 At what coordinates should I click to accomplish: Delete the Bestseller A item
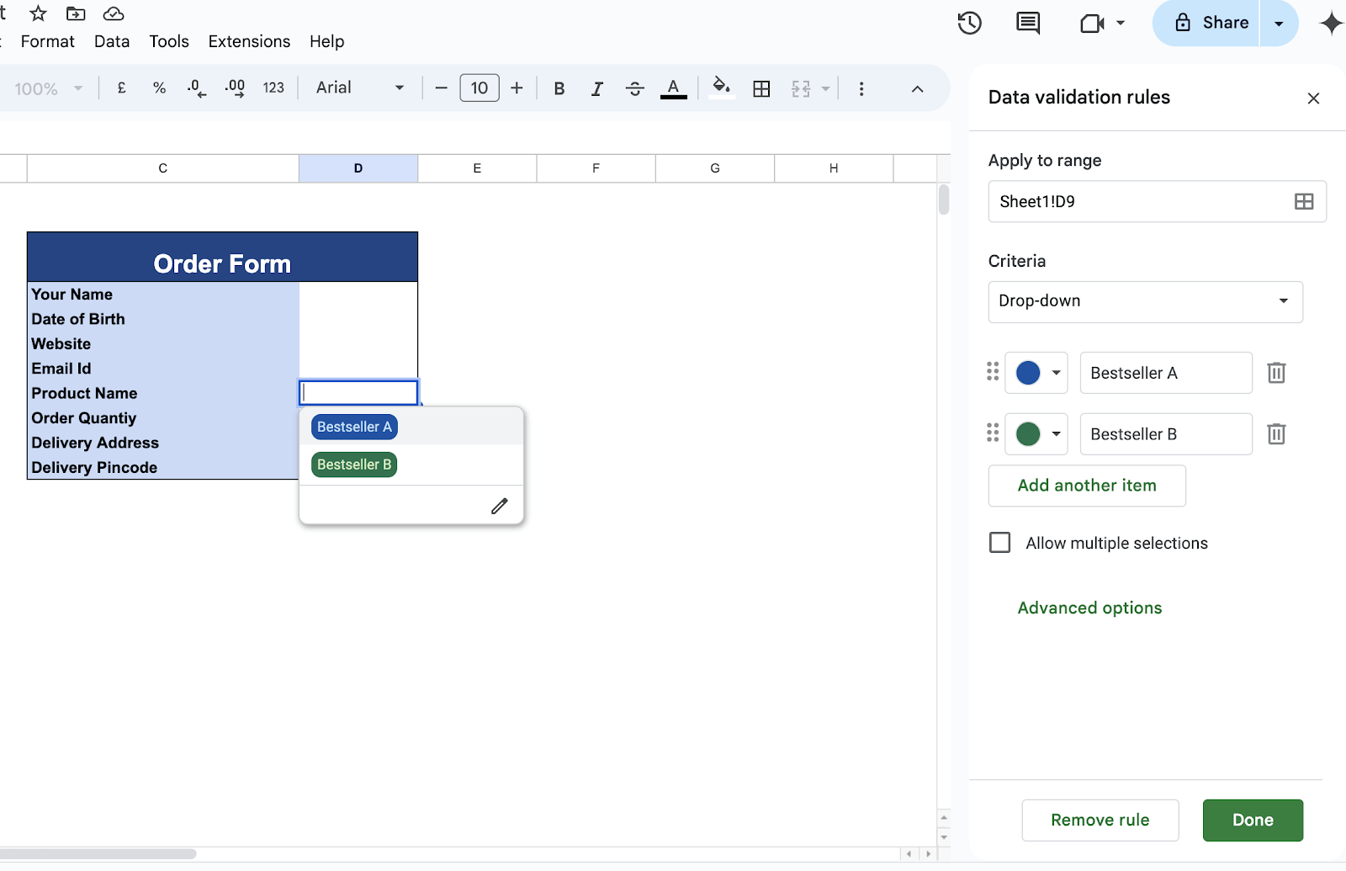coord(1276,373)
